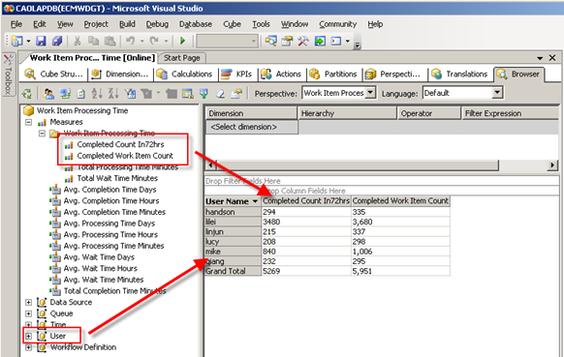Open the Actions tab
Image resolution: width=564 pixels, height=357 pixels.
(x=281, y=74)
